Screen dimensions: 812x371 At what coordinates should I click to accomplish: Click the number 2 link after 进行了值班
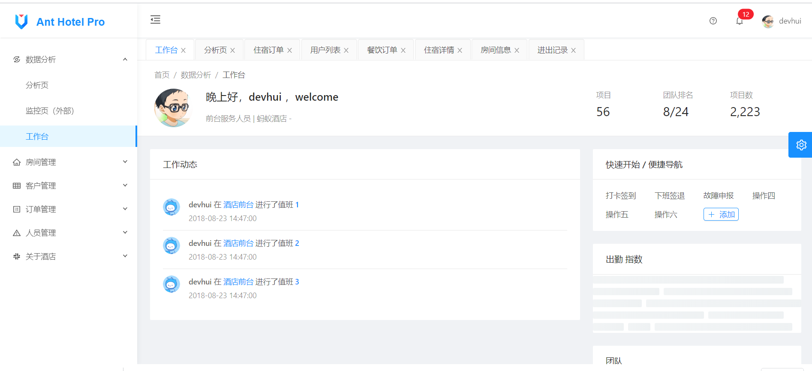pyautogui.click(x=297, y=243)
